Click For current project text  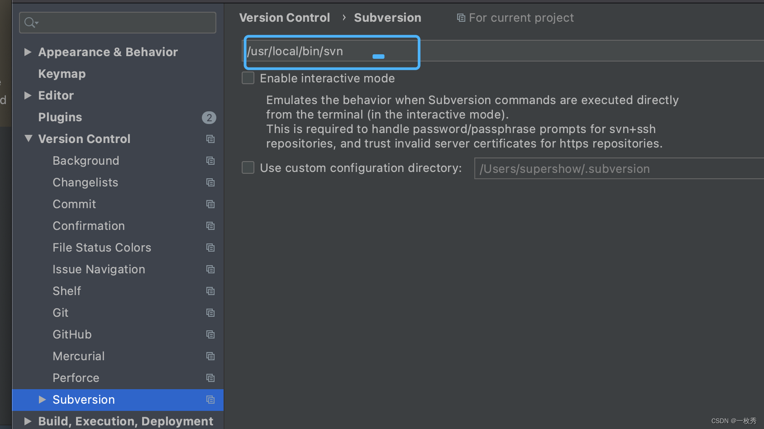[x=521, y=18]
